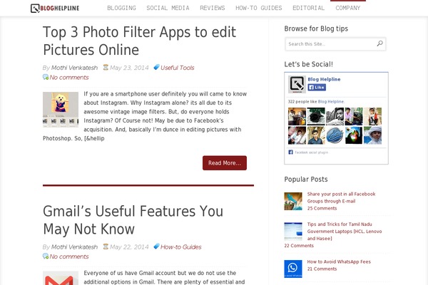428x285 pixels.
Task: Click the BlogHelpline logo
Action: pos(55,8)
